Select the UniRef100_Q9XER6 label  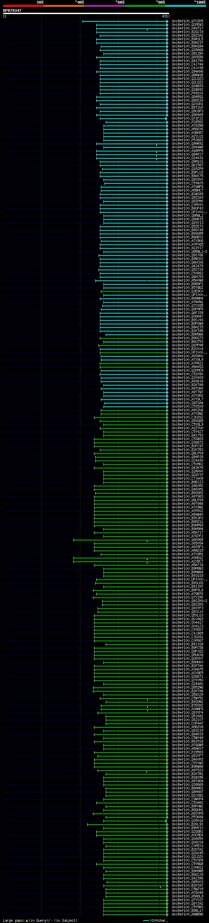(x=187, y=57)
